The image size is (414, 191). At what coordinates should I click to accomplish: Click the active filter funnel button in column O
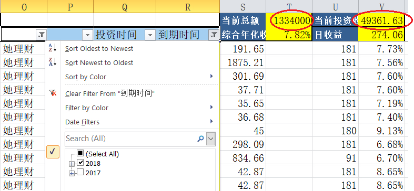[x=42, y=35]
